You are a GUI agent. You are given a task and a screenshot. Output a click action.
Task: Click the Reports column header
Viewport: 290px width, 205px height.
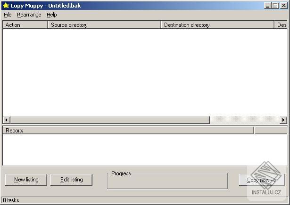pyautogui.click(x=128, y=131)
